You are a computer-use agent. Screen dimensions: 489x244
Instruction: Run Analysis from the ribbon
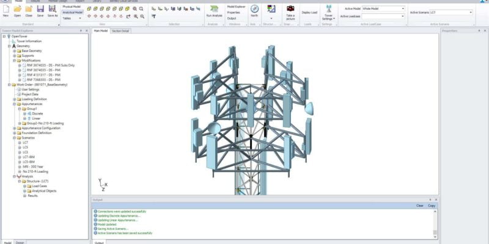[214, 10]
